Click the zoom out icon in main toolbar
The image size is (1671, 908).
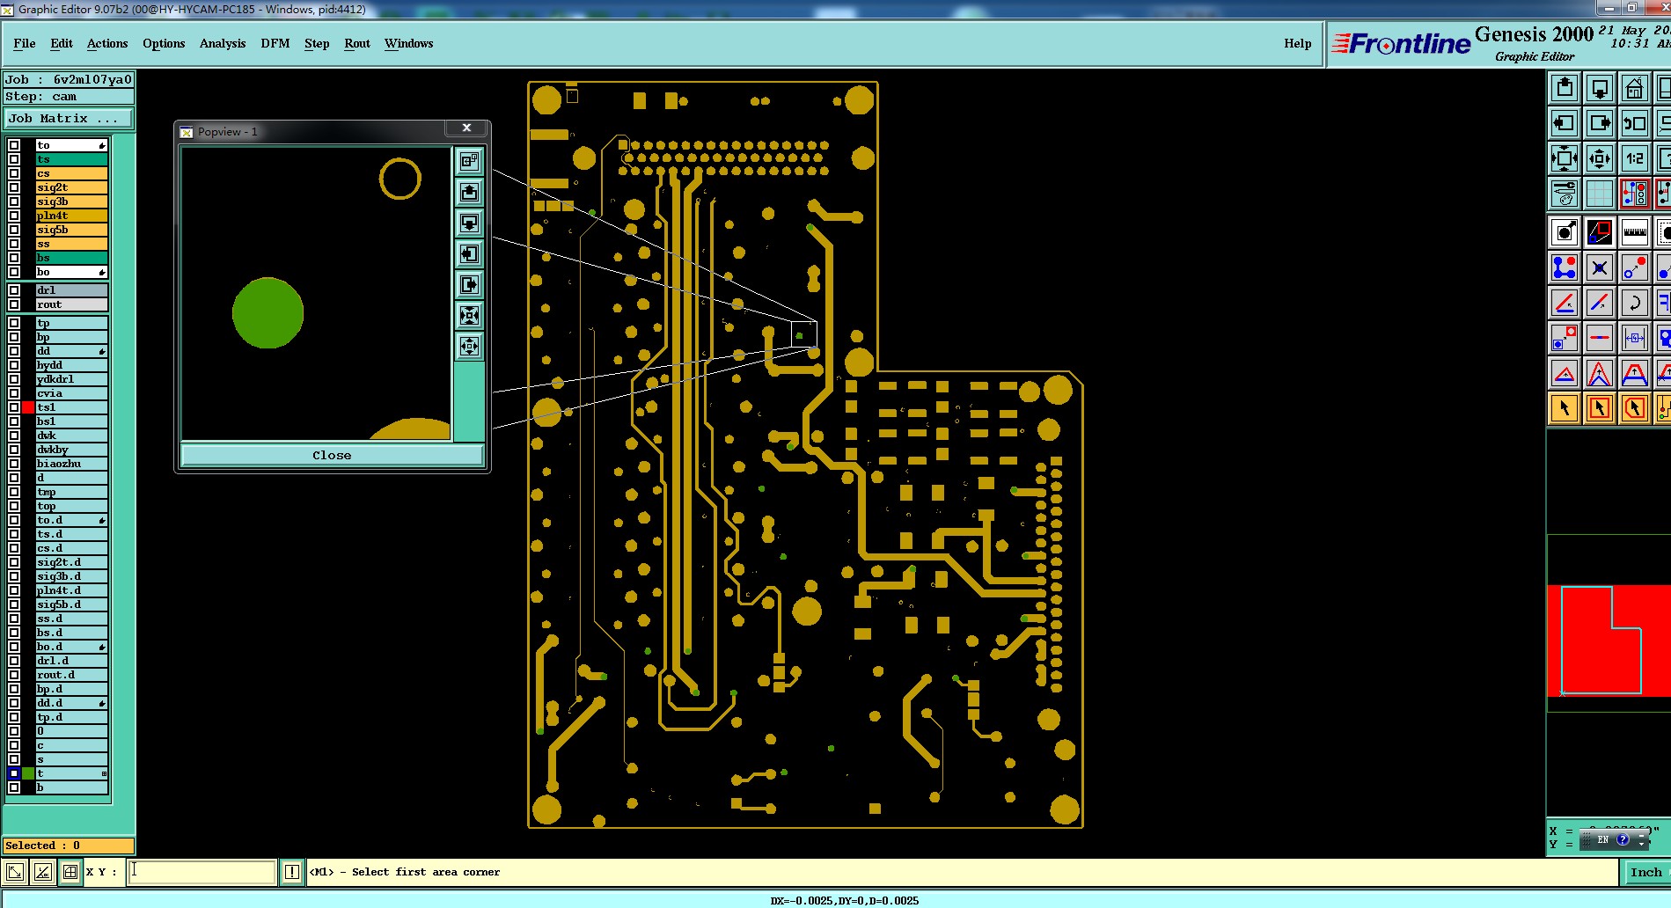[1600, 158]
